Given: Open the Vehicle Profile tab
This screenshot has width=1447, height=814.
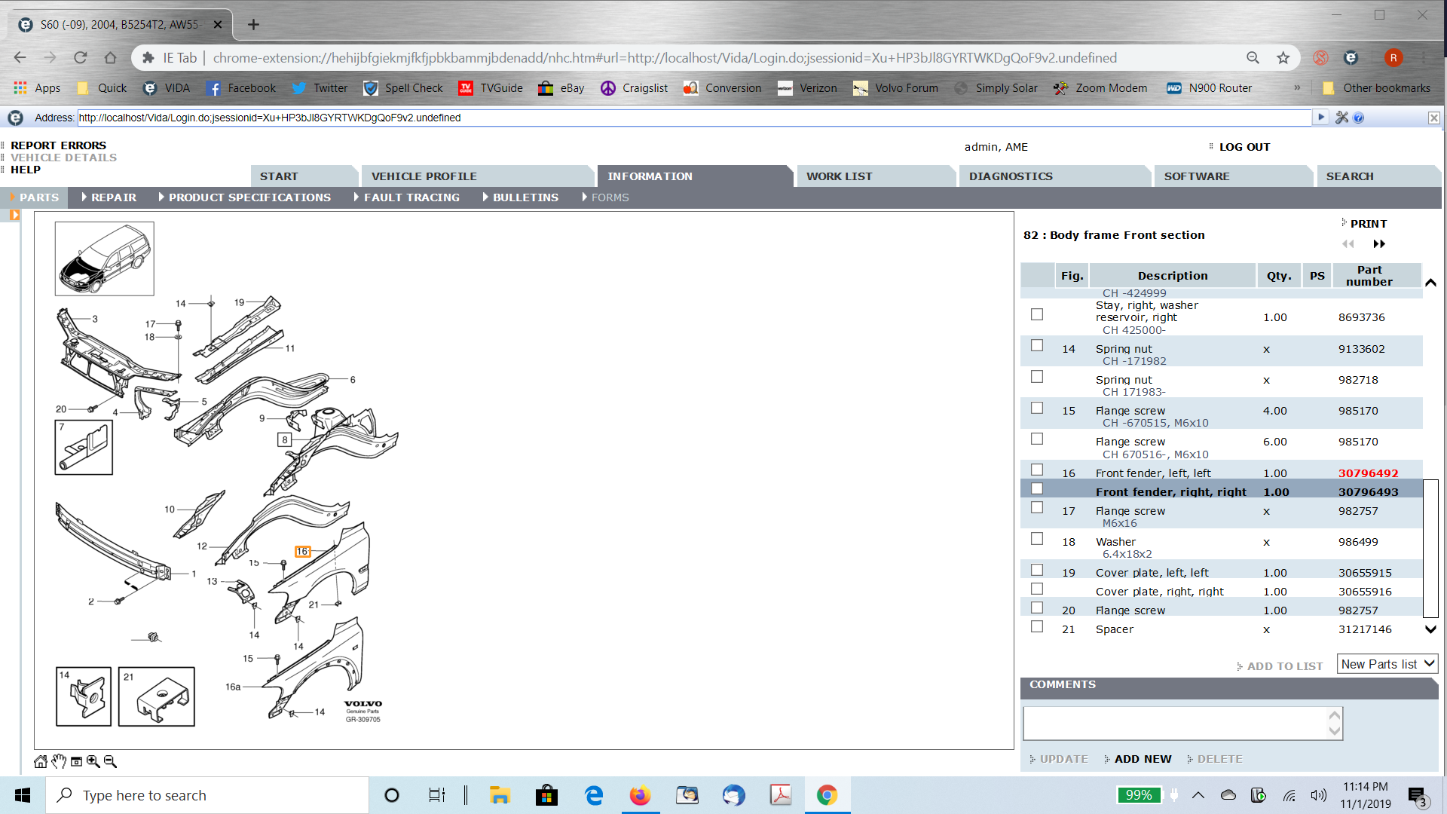Looking at the screenshot, I should pyautogui.click(x=424, y=176).
